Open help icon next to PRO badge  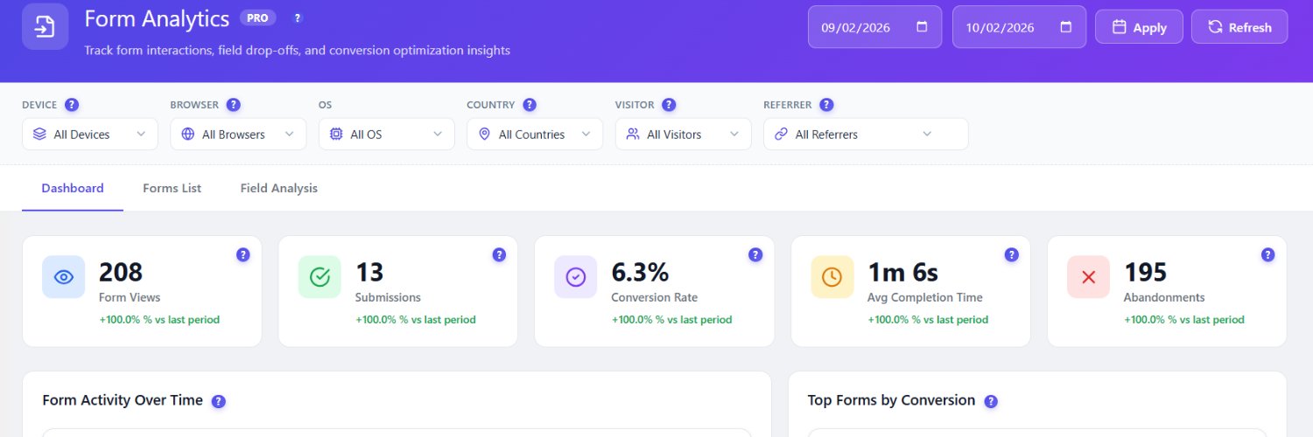pos(298,17)
